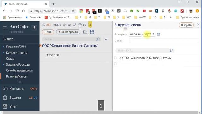The width and height of the screenshot is (202, 114).
Task: Switch to the Кассы ОФД/СБИС browser tab
Action: [25, 4]
